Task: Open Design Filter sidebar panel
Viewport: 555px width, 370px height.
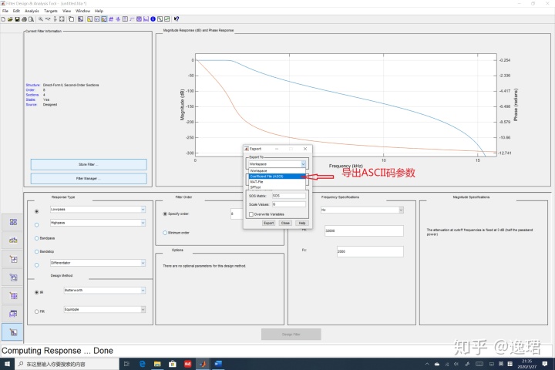Action: 12,332
